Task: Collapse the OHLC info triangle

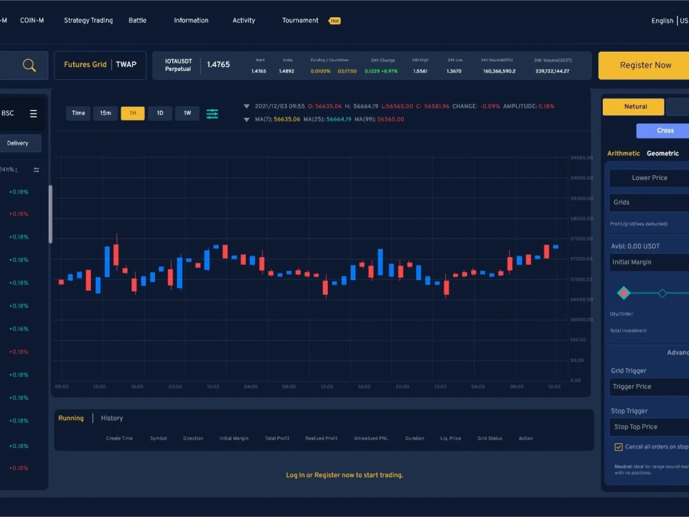Action: 247,106
